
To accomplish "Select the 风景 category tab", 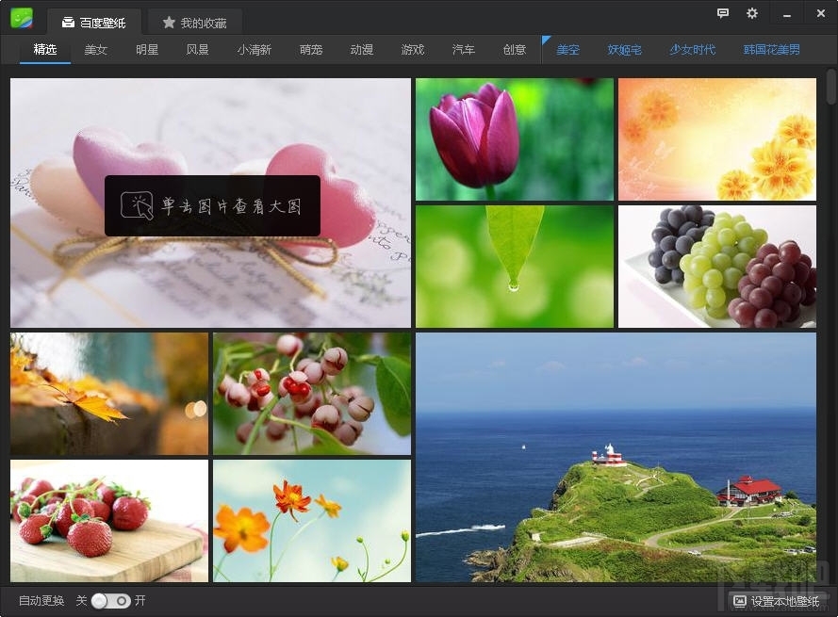I will (x=198, y=49).
